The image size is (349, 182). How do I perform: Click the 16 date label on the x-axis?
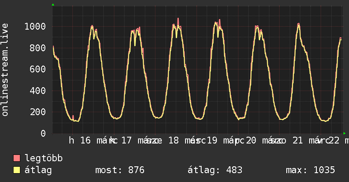(x=86, y=141)
